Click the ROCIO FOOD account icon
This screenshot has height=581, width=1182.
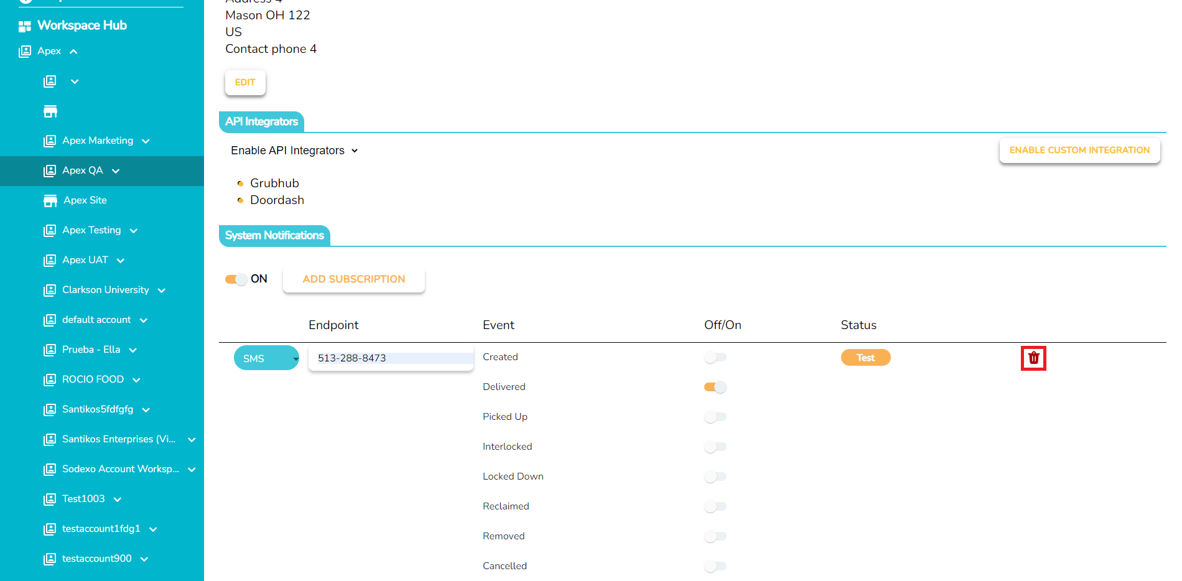click(x=50, y=380)
